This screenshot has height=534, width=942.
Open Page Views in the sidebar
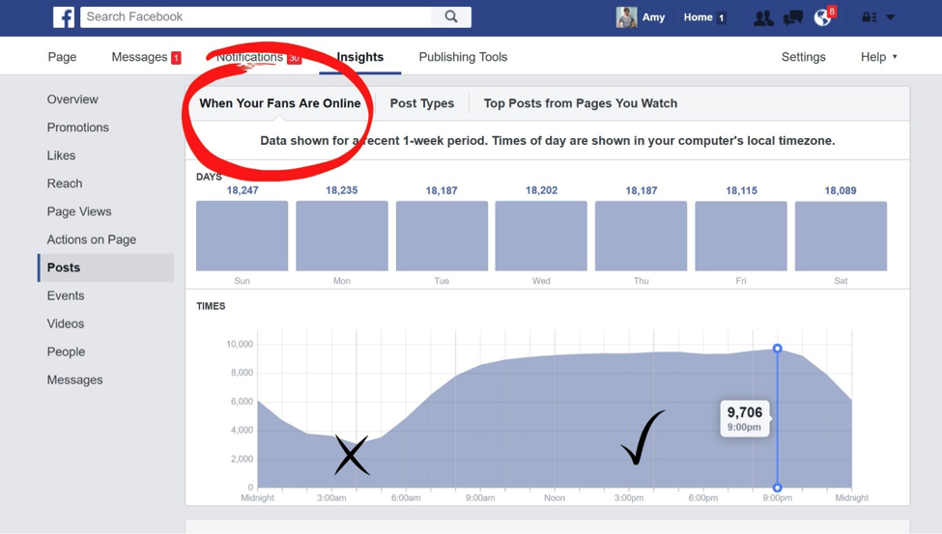79,211
